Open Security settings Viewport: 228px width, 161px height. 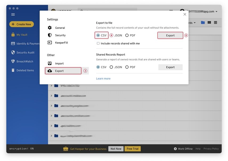point(60,35)
